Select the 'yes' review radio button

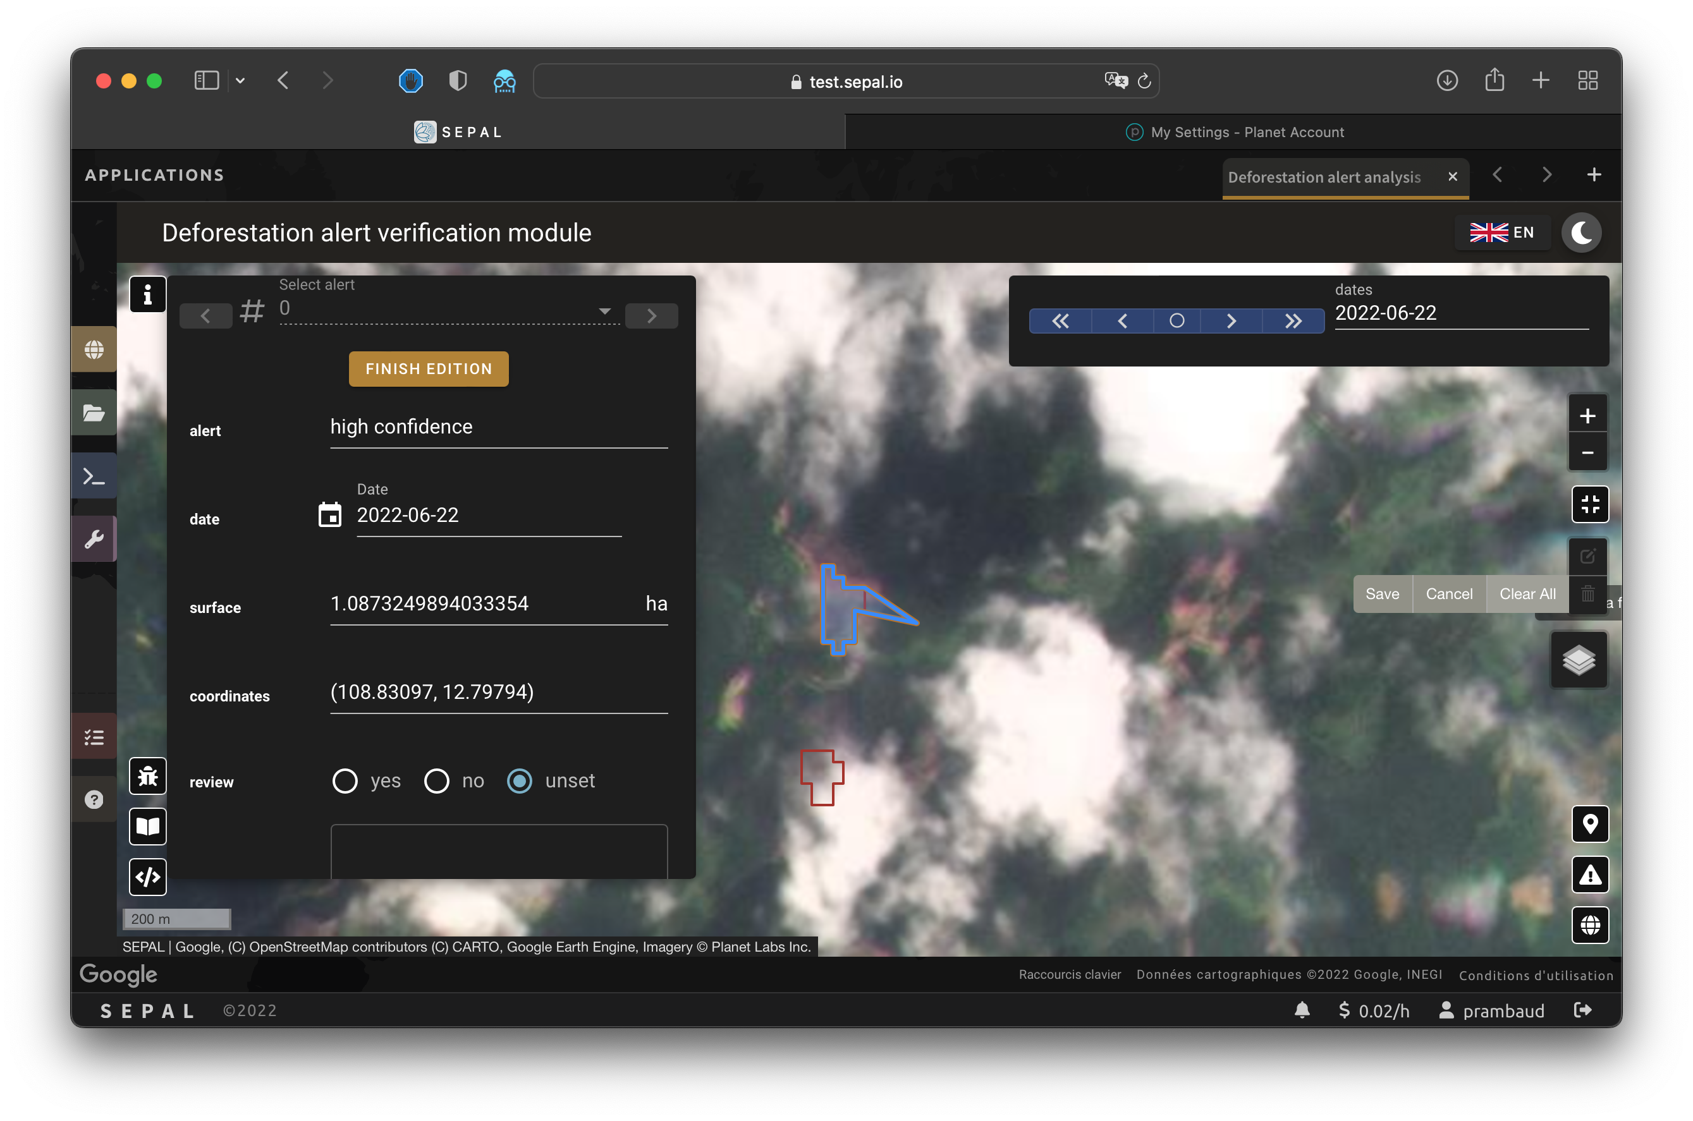click(345, 780)
